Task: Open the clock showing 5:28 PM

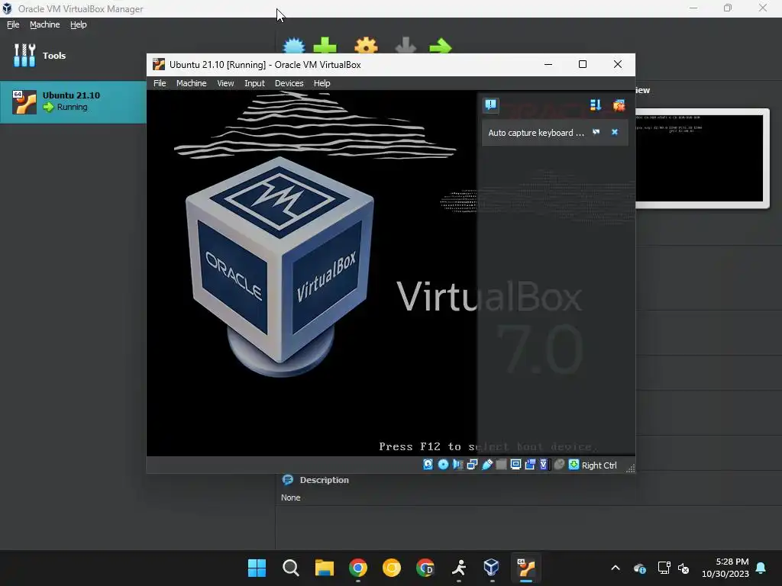Action: pos(725,568)
